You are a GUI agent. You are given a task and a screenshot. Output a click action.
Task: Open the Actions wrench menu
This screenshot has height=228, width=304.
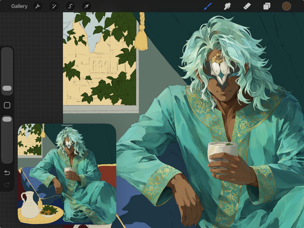pos(38,6)
